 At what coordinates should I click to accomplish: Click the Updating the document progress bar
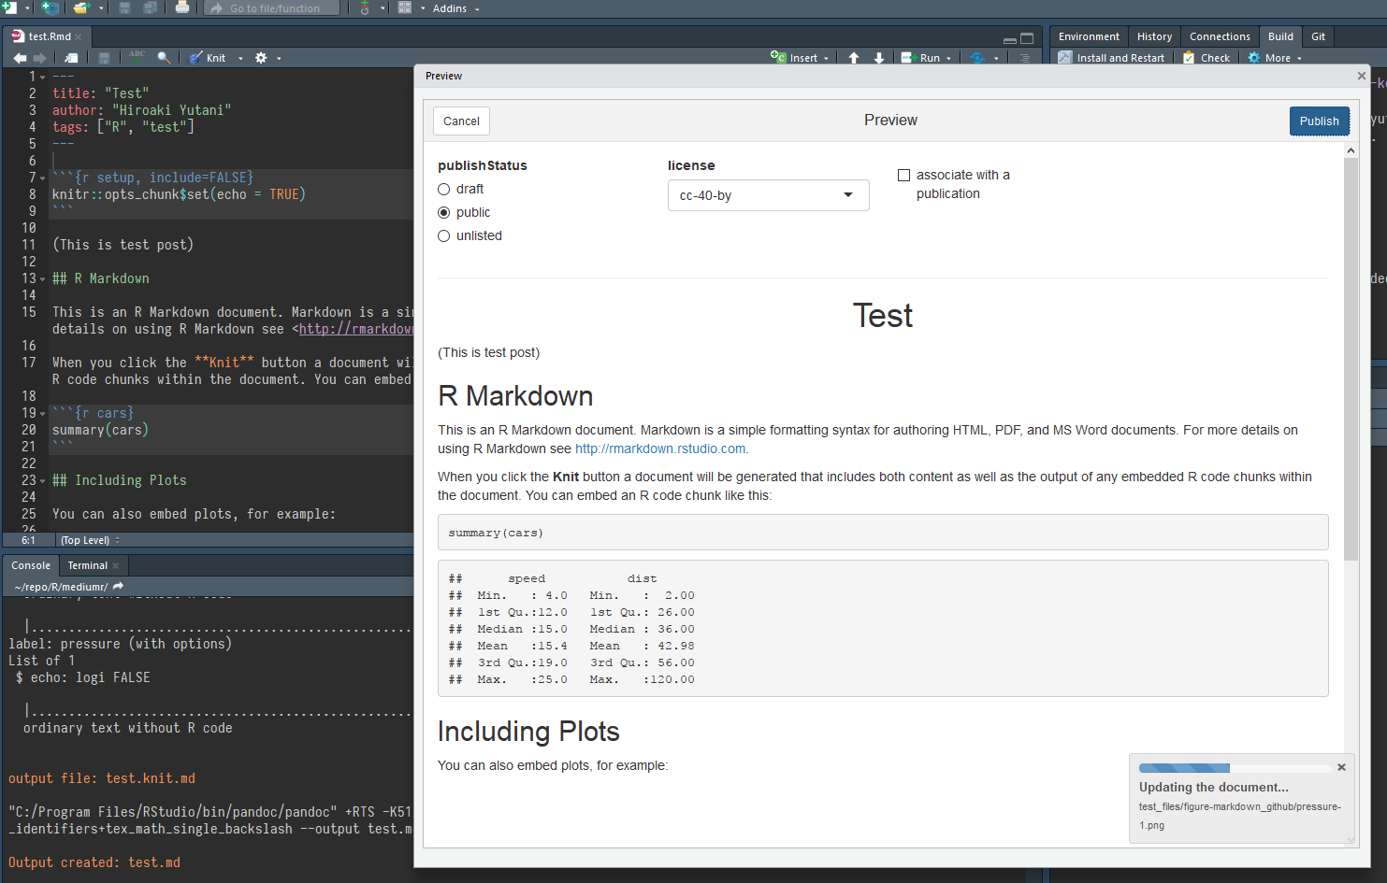pyautogui.click(x=1235, y=768)
